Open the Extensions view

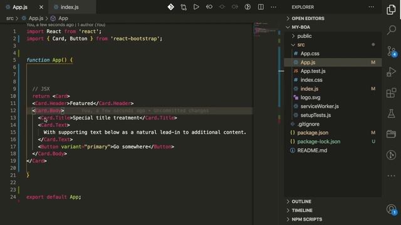[x=391, y=93]
